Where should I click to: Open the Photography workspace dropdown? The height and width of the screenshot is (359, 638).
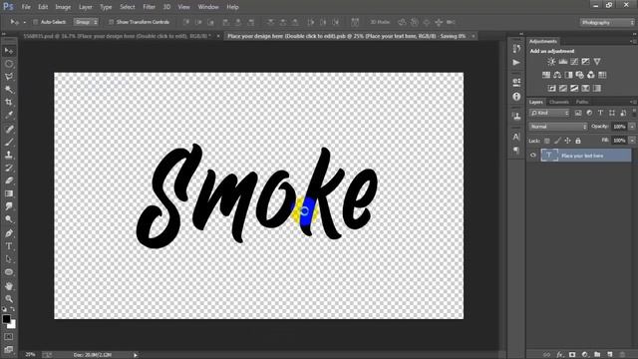click(608, 22)
